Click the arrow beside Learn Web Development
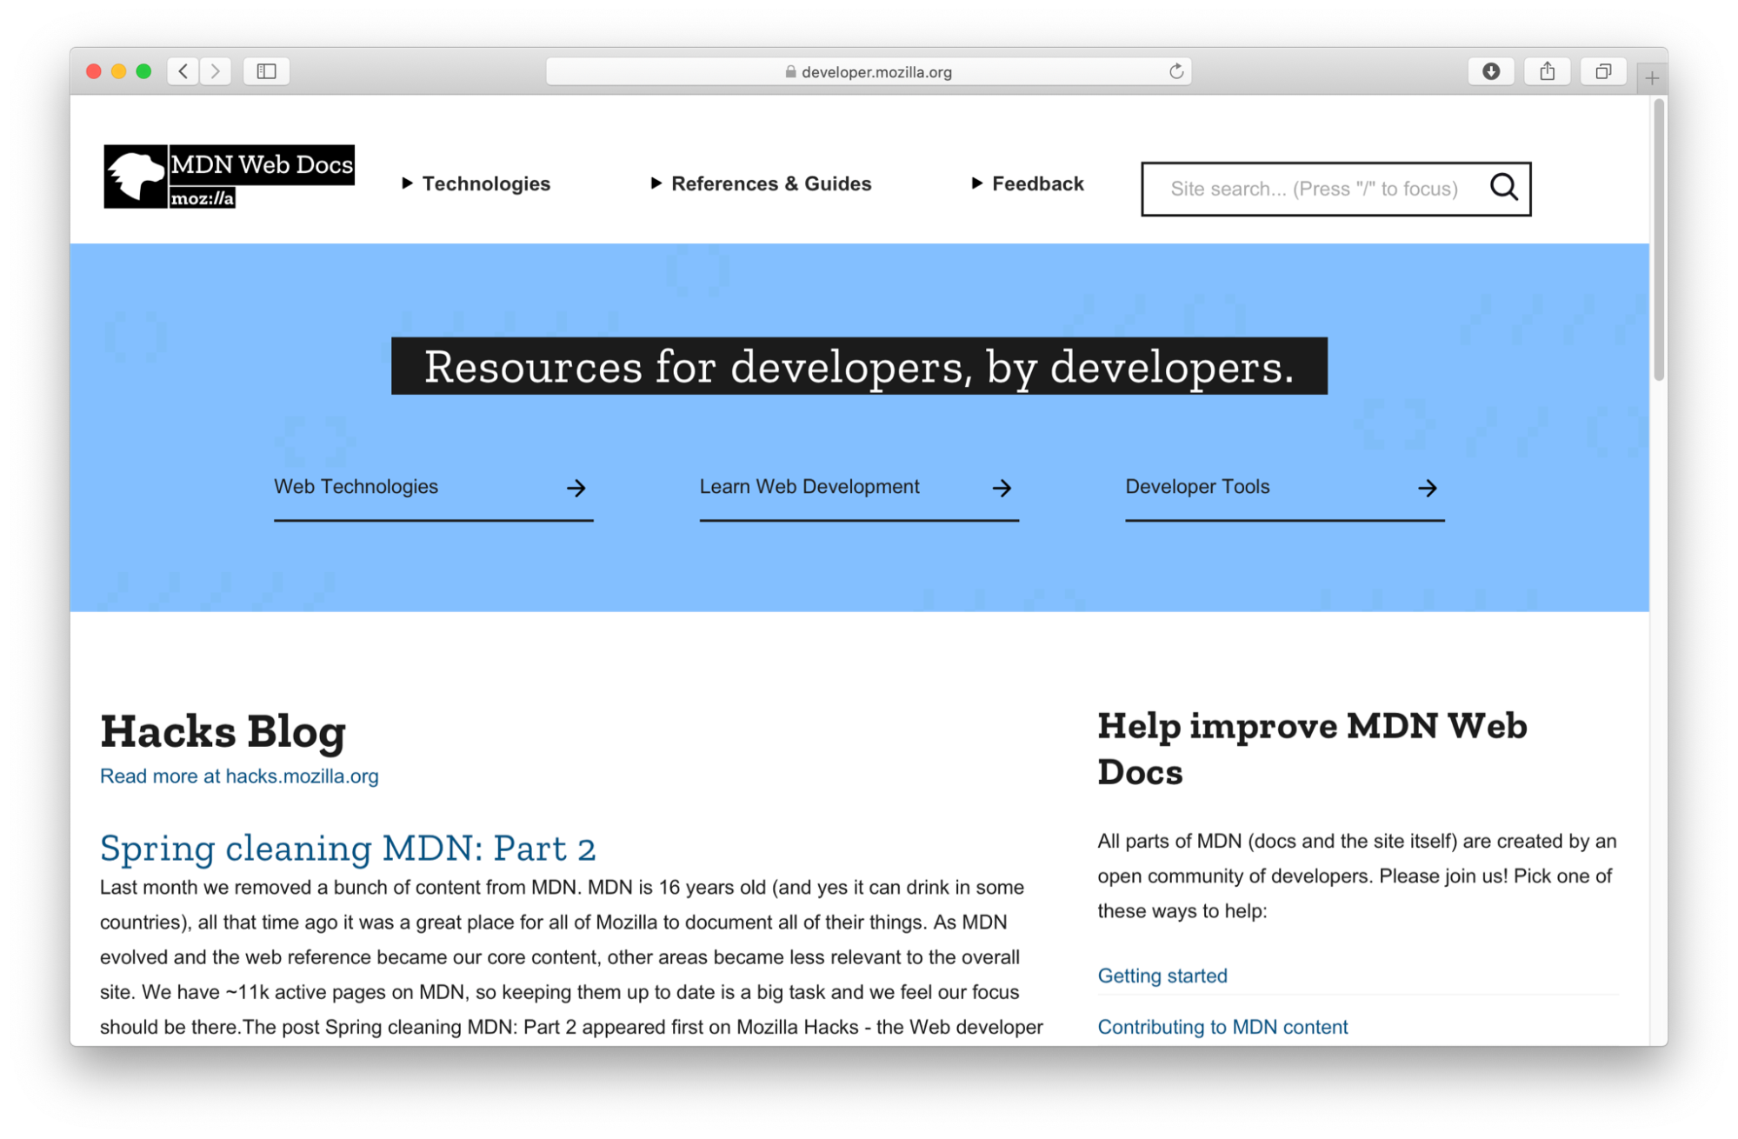 (1002, 488)
